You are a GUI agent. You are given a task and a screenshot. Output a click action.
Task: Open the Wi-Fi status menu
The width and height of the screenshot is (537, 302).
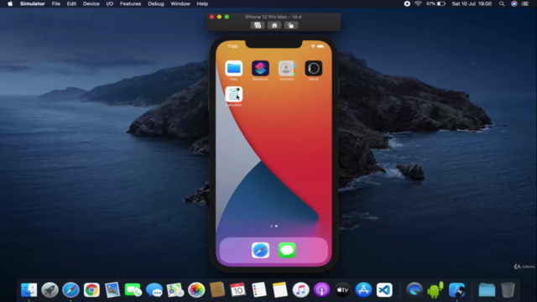418,3
